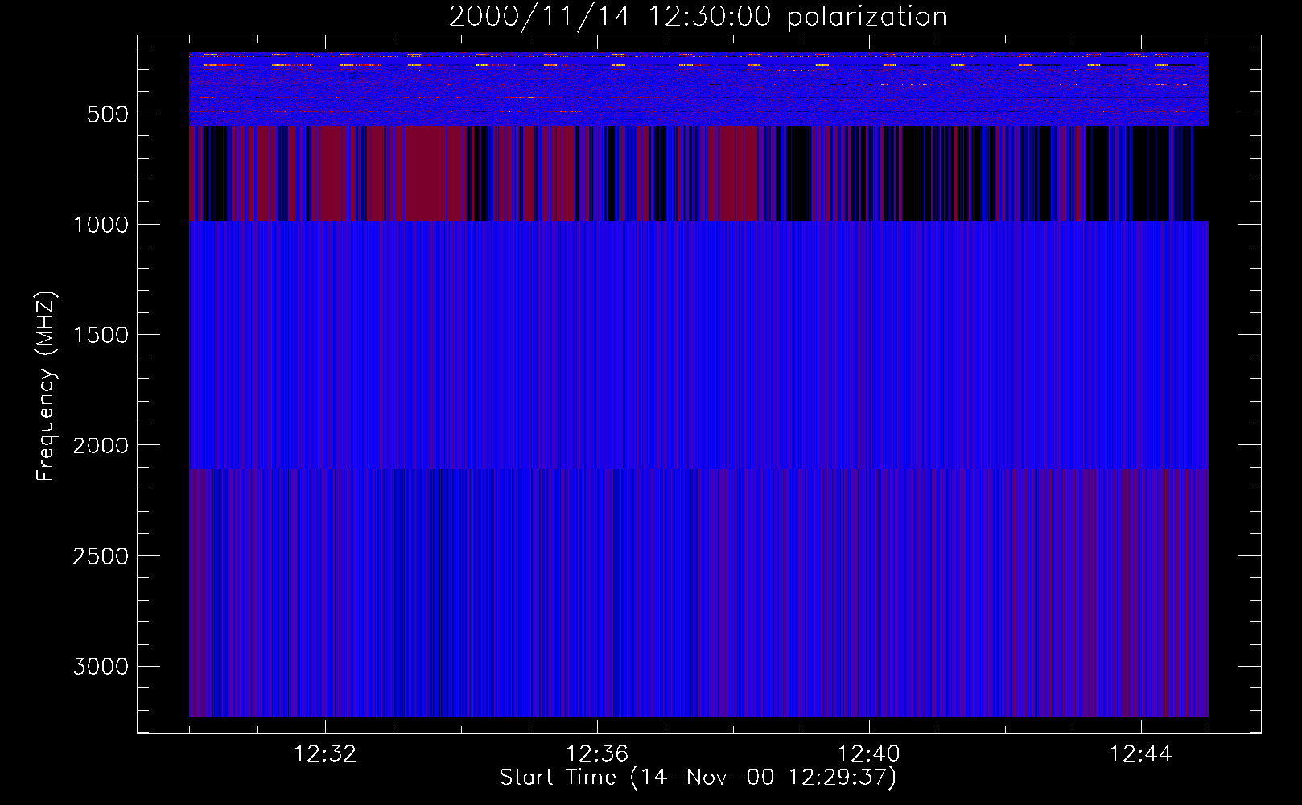Click the 12:40 time tick label

[x=869, y=754]
